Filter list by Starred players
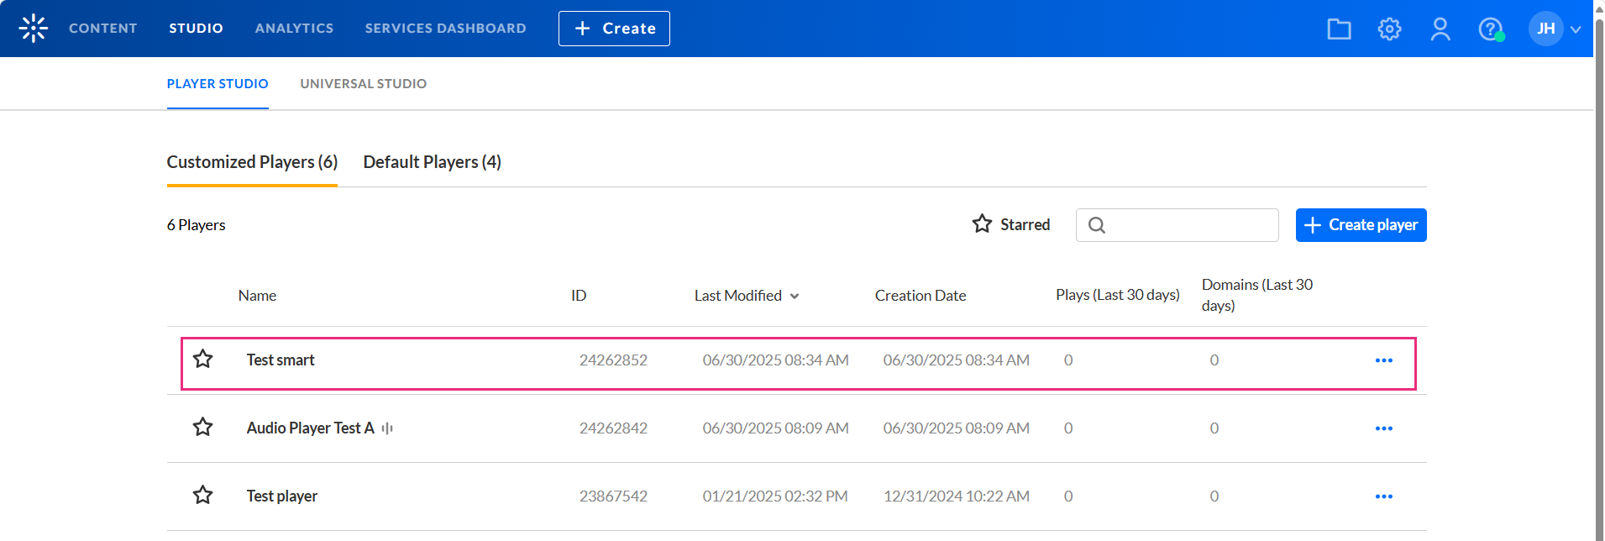Image resolution: width=1605 pixels, height=541 pixels. pos(1011,224)
